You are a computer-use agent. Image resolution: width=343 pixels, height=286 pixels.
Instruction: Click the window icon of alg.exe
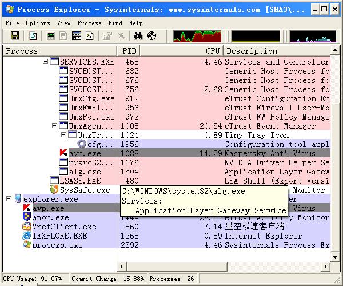point(63,172)
